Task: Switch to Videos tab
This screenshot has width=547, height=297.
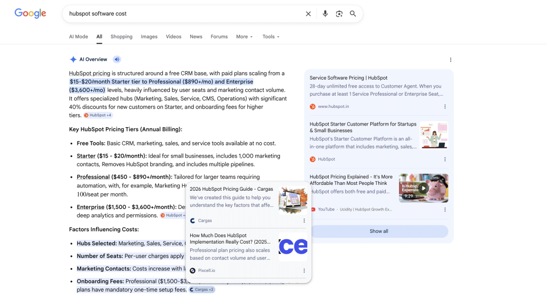Action: (x=174, y=37)
